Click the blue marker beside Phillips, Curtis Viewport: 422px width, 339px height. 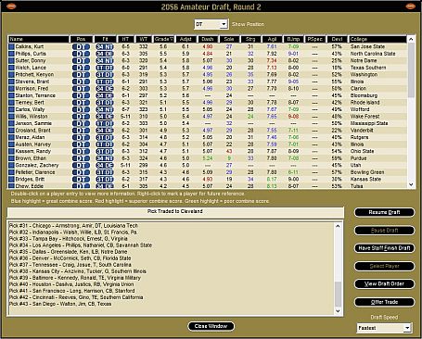tap(11, 54)
